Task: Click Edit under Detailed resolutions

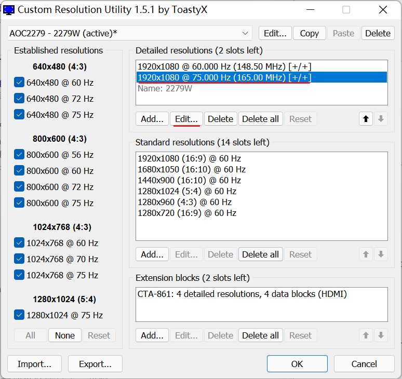Action: (x=186, y=119)
